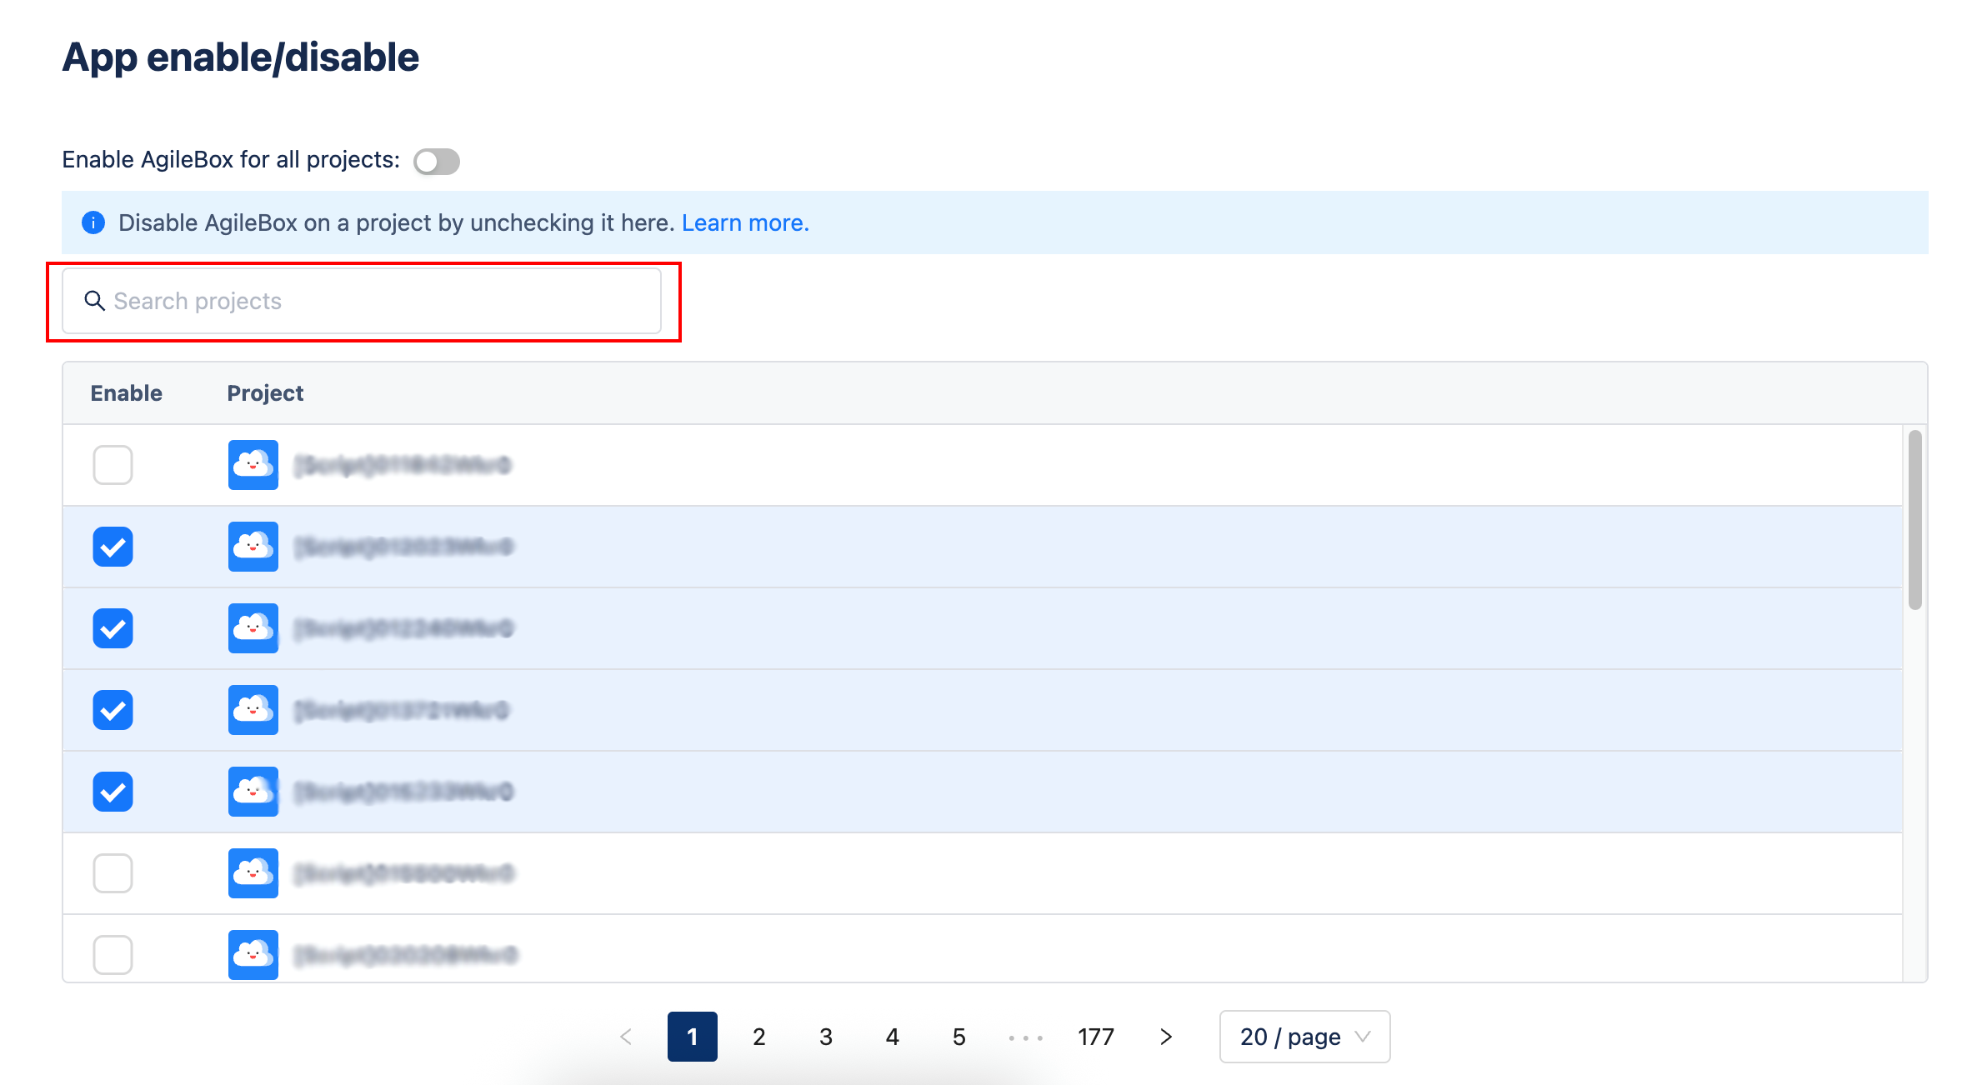Click the pagination ellipsis to jump pages
Viewport: 1972px width, 1085px height.
pyautogui.click(x=1026, y=1037)
